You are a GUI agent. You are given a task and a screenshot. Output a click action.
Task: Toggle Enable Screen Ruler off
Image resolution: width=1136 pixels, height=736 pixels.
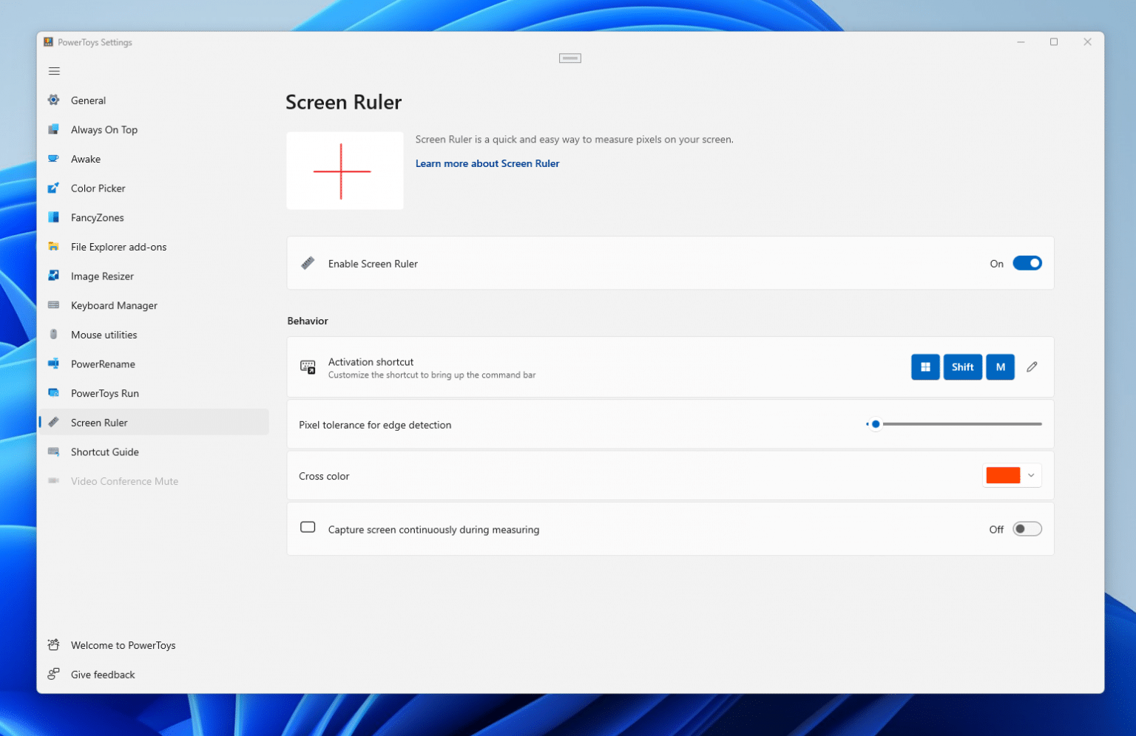click(x=1027, y=262)
